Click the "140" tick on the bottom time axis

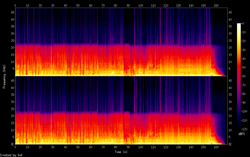pos(191,147)
